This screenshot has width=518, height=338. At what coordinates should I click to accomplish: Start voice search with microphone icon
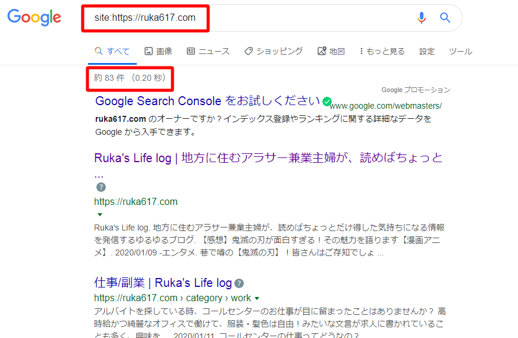tap(422, 17)
